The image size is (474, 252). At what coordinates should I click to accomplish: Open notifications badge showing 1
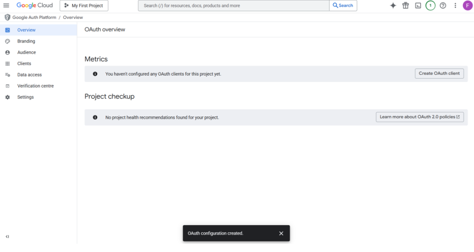[x=430, y=6]
